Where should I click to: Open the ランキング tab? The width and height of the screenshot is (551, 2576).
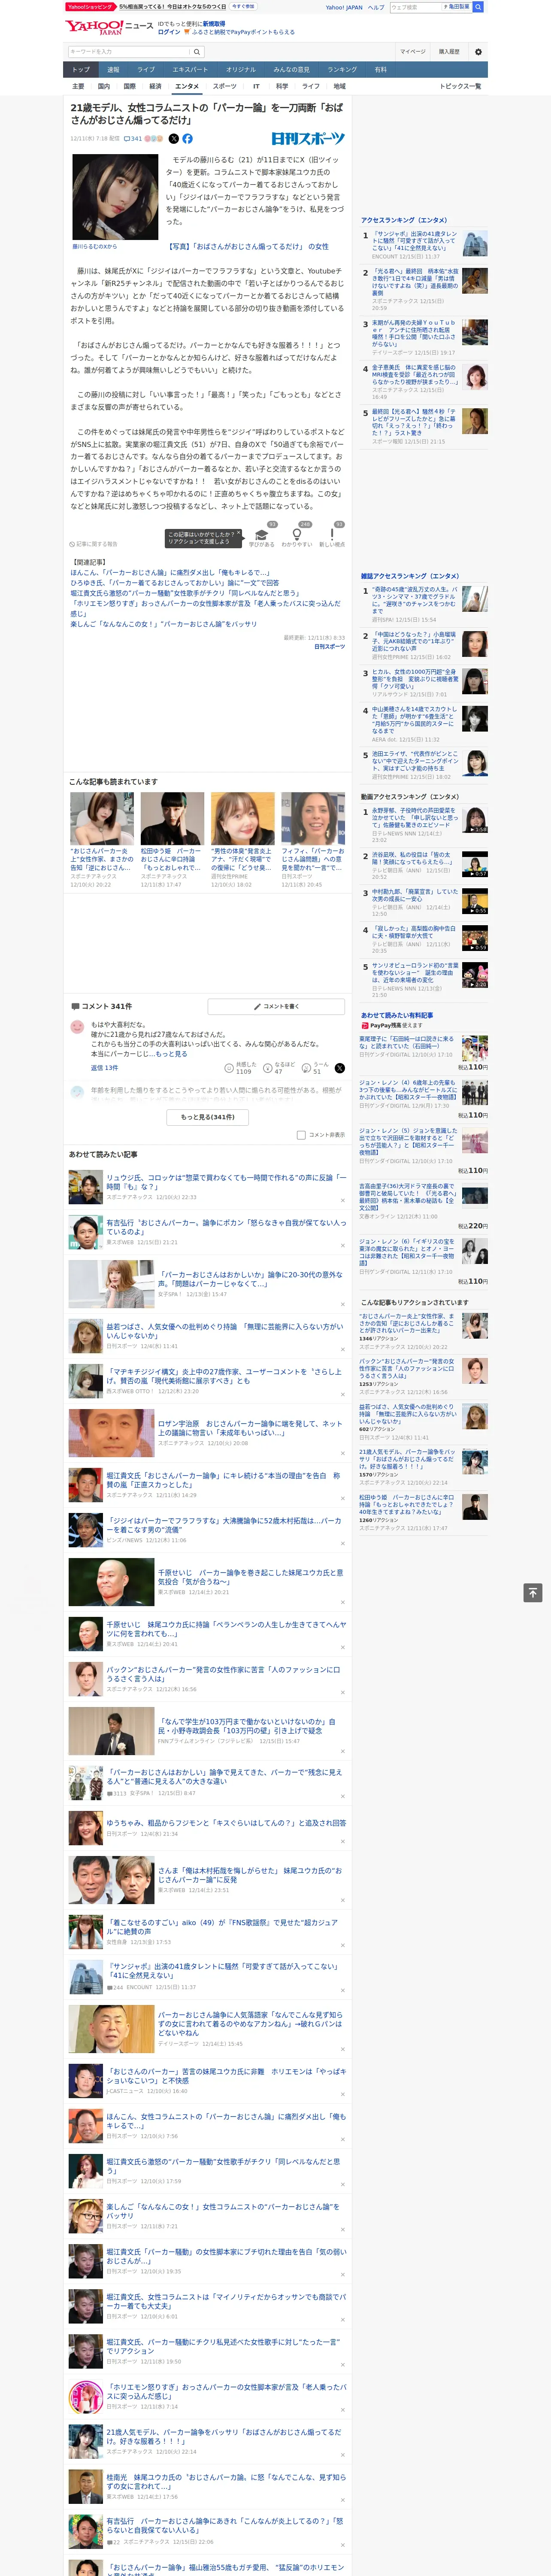tap(342, 70)
